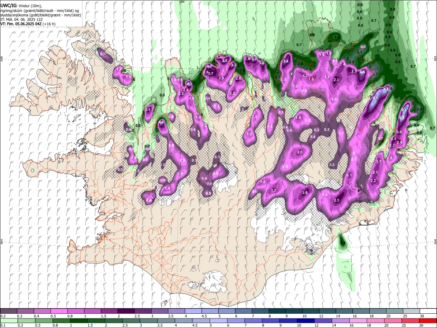Click the 6.6 precipitation value on the map
This screenshot has height=328, width=437.
(386, 89)
